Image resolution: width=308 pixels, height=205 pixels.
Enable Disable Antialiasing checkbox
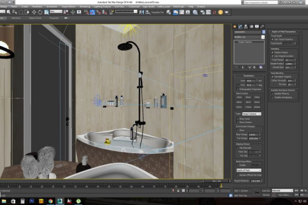272,97
